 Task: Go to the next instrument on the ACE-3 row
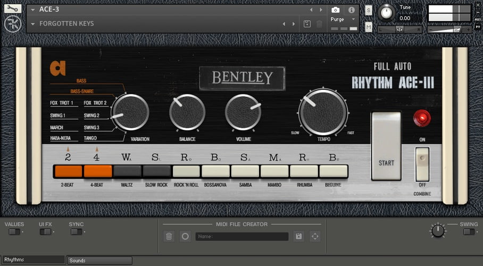321,10
